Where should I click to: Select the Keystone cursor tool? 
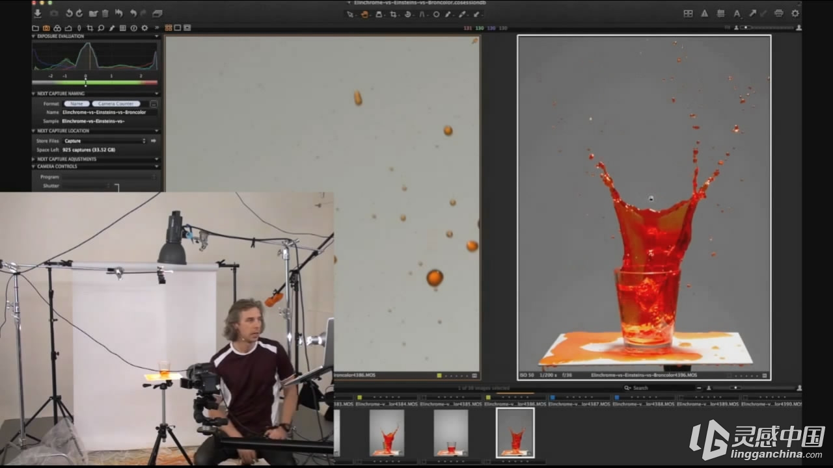tap(422, 14)
